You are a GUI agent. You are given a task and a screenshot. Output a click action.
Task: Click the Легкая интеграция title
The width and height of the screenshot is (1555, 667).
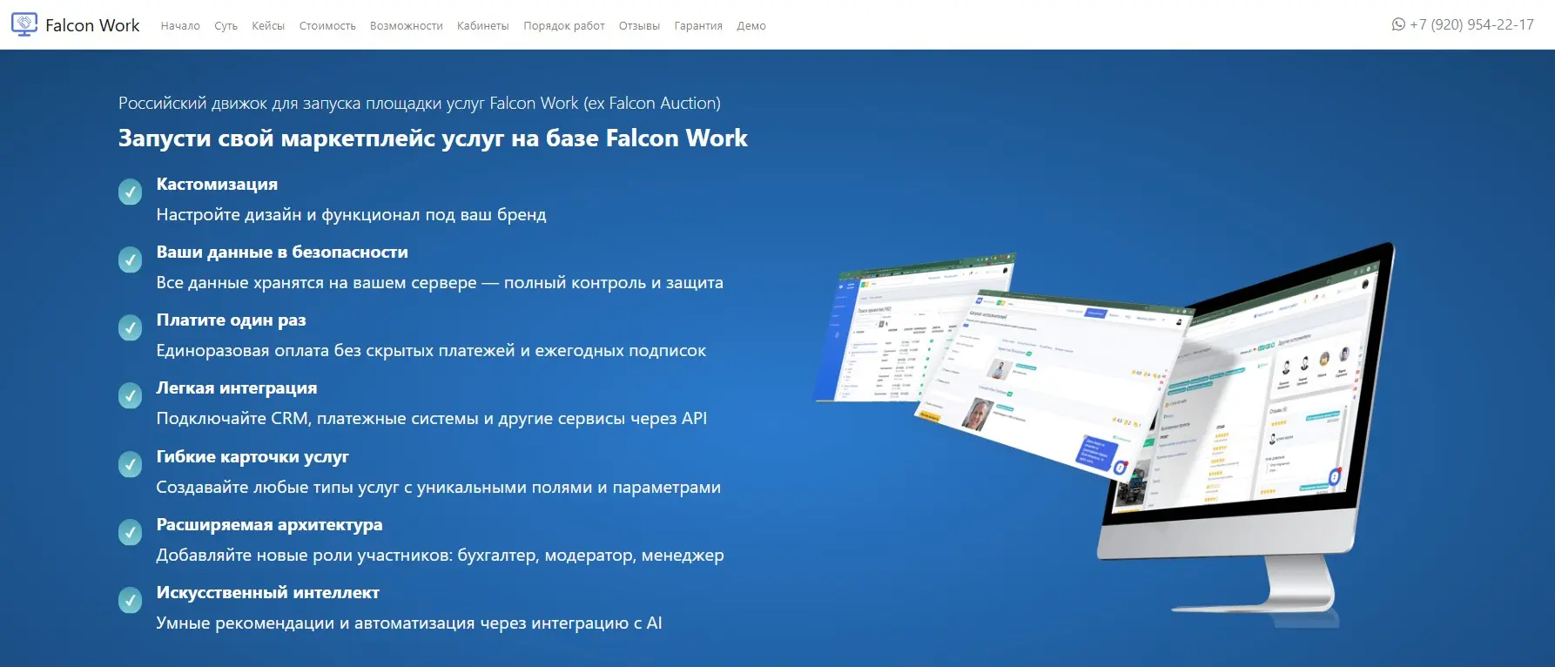pos(237,387)
